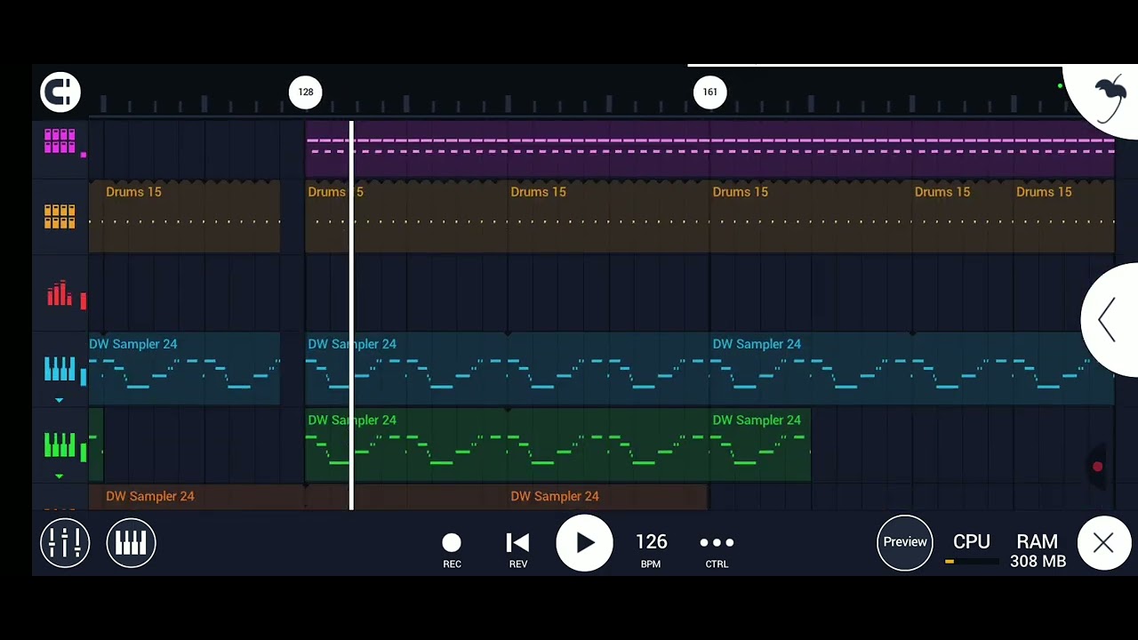
Task: Tap the red record indicator dot
Action: point(1098,467)
